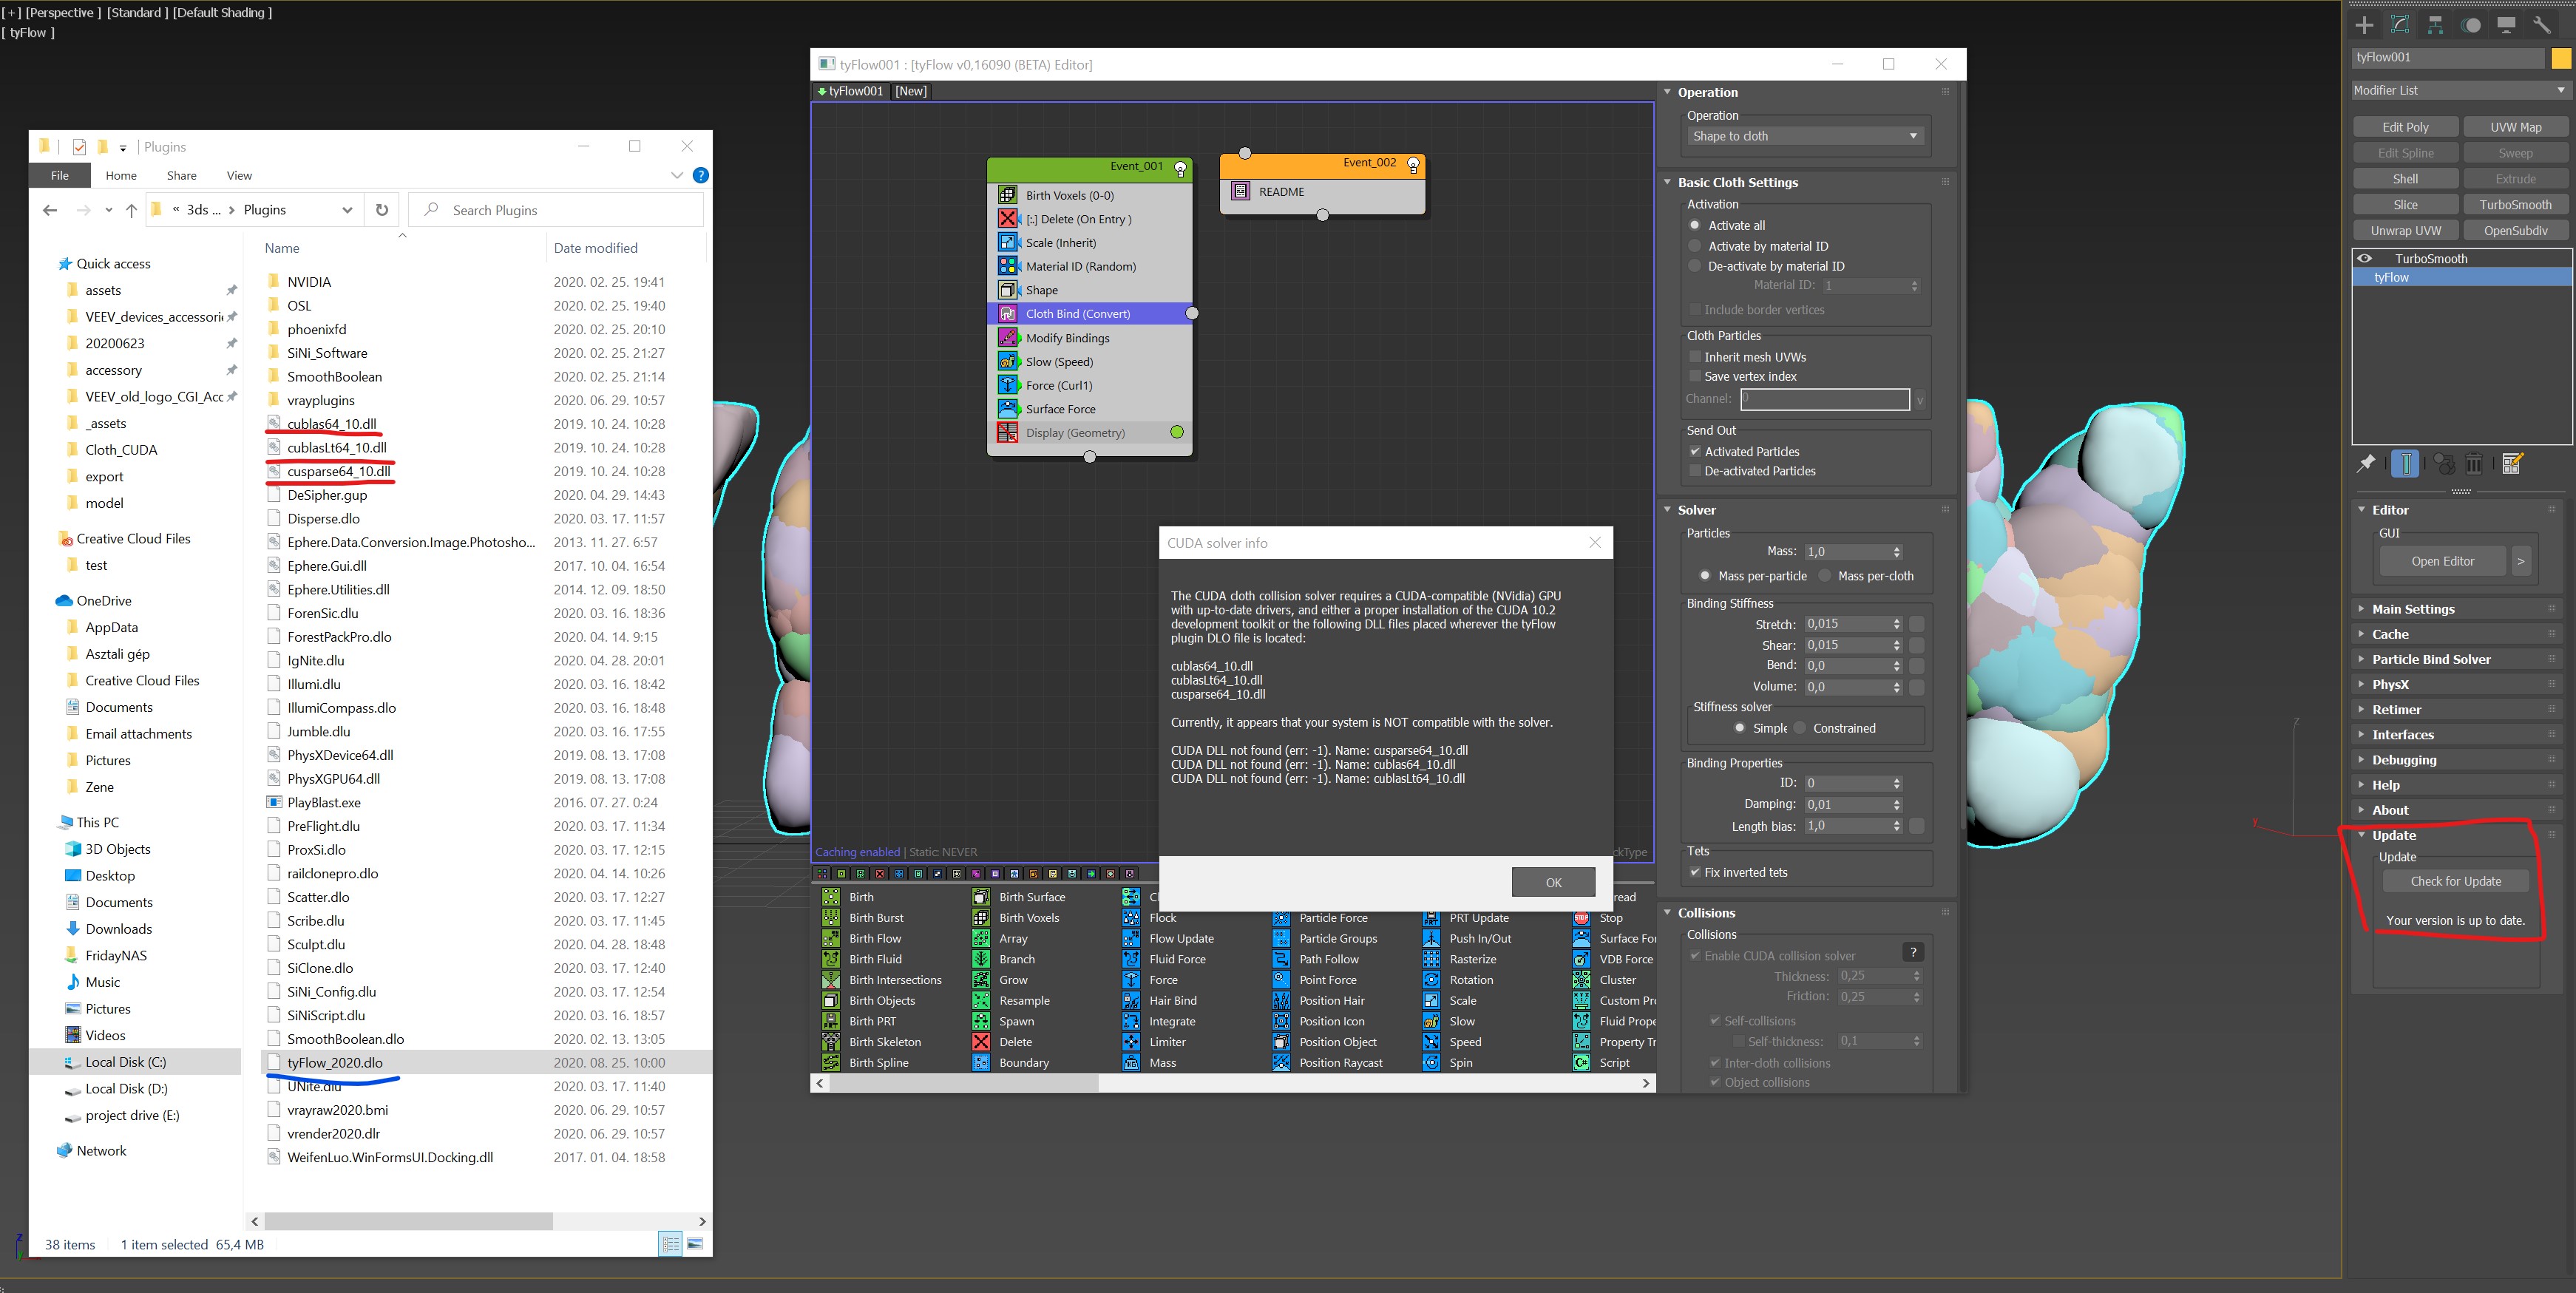2576x1293 pixels.
Task: Click the Hierarchy tab icon in command panel
Action: pyautogui.click(x=2435, y=25)
